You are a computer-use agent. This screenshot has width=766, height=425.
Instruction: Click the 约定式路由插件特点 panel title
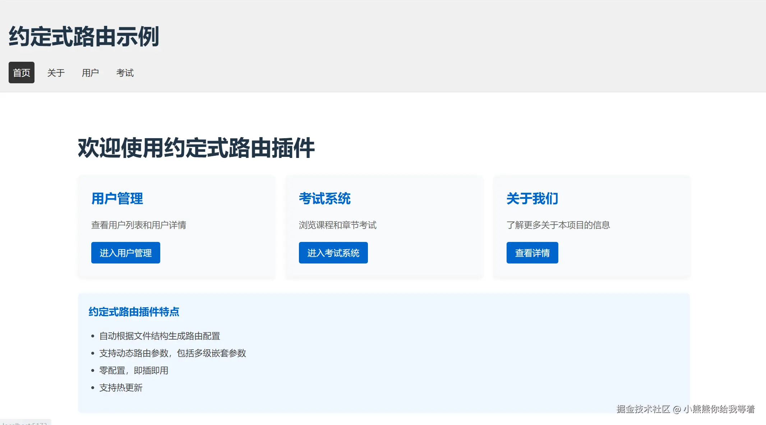tap(134, 312)
